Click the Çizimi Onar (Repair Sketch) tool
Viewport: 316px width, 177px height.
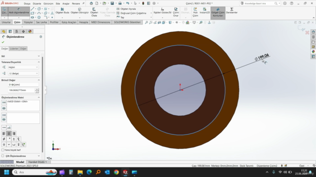pos(176,12)
